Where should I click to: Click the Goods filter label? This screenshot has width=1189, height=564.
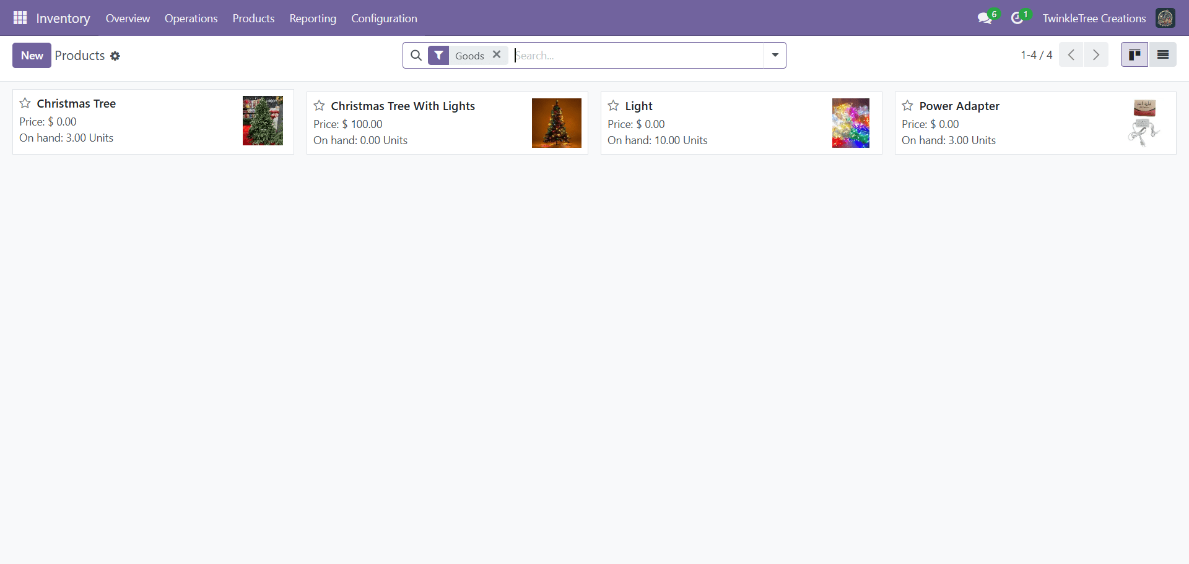[x=469, y=56]
